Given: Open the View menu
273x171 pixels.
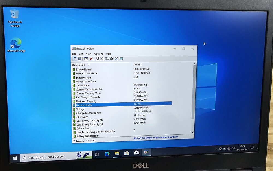Looking at the screenshot, I should (89, 54).
